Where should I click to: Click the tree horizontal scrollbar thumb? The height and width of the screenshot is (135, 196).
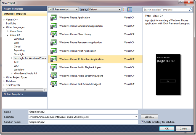click(x=25, y=90)
